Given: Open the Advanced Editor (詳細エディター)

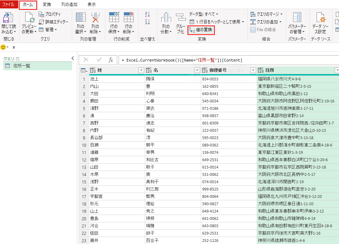Looking at the screenshot, I should [54, 22].
